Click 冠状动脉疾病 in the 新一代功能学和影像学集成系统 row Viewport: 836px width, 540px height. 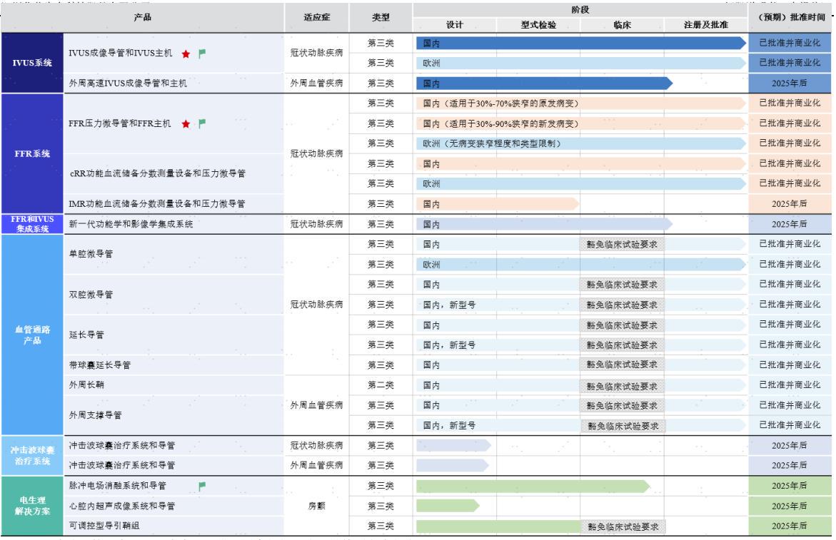pyautogui.click(x=317, y=224)
